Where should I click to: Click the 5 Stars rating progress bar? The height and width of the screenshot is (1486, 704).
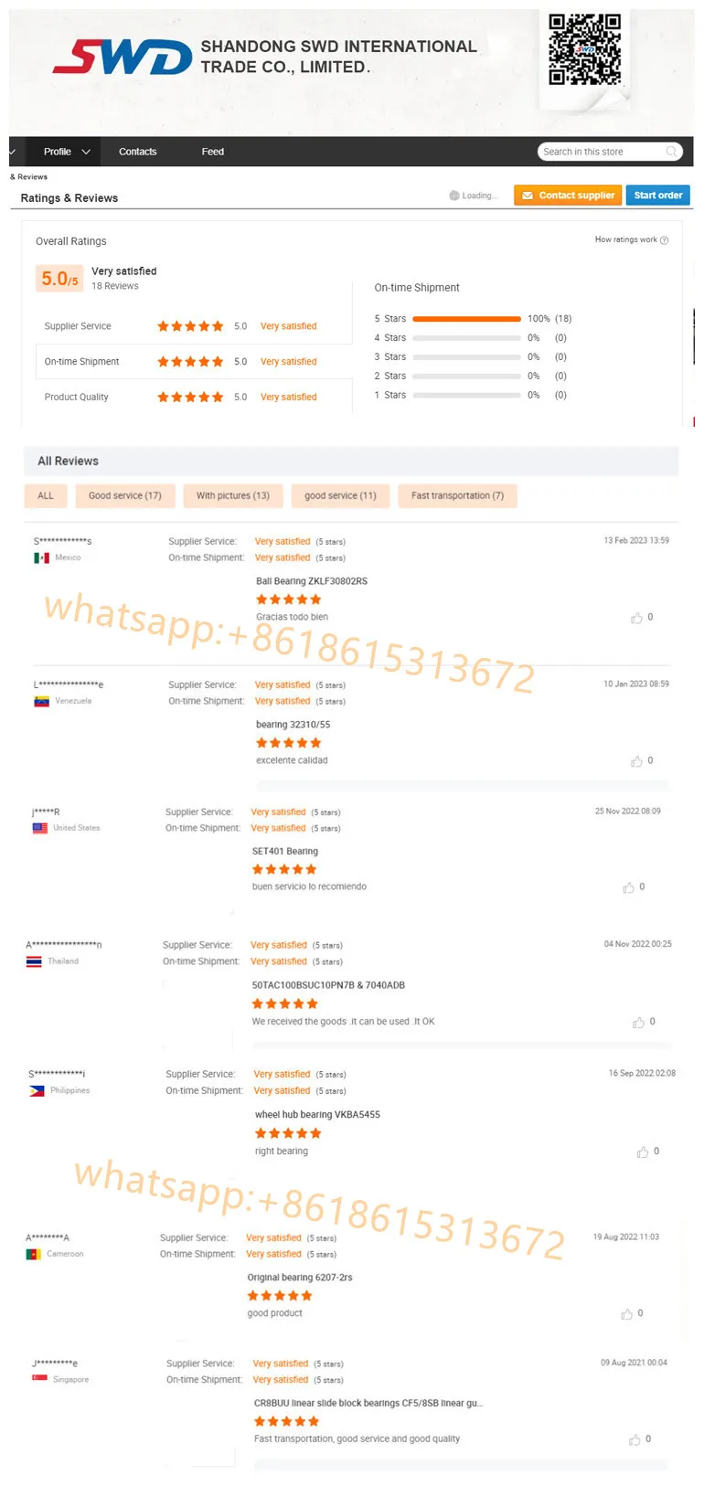click(x=466, y=319)
